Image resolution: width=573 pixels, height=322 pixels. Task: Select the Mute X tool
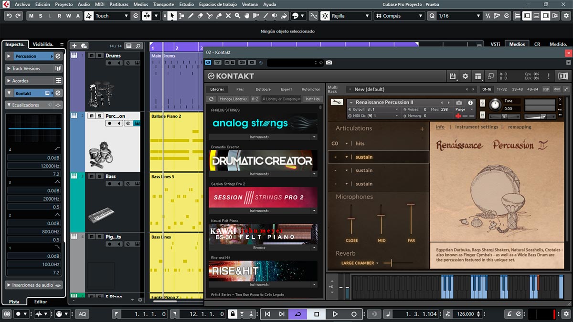point(228,16)
